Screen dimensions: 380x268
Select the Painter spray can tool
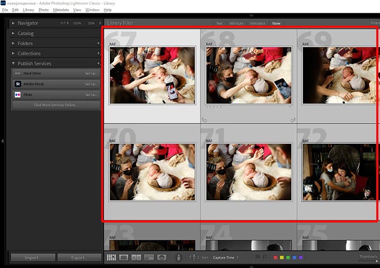pyautogui.click(x=179, y=257)
